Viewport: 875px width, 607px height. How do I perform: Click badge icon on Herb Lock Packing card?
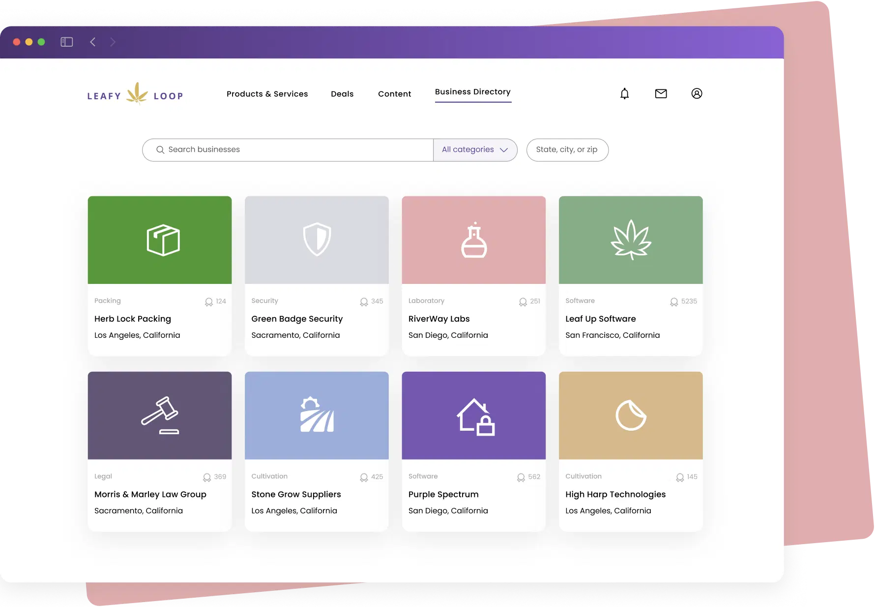(209, 302)
